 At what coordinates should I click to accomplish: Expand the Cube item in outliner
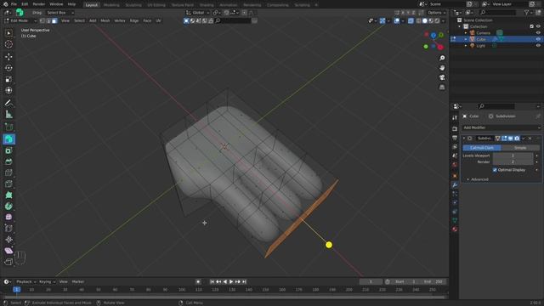click(x=466, y=39)
